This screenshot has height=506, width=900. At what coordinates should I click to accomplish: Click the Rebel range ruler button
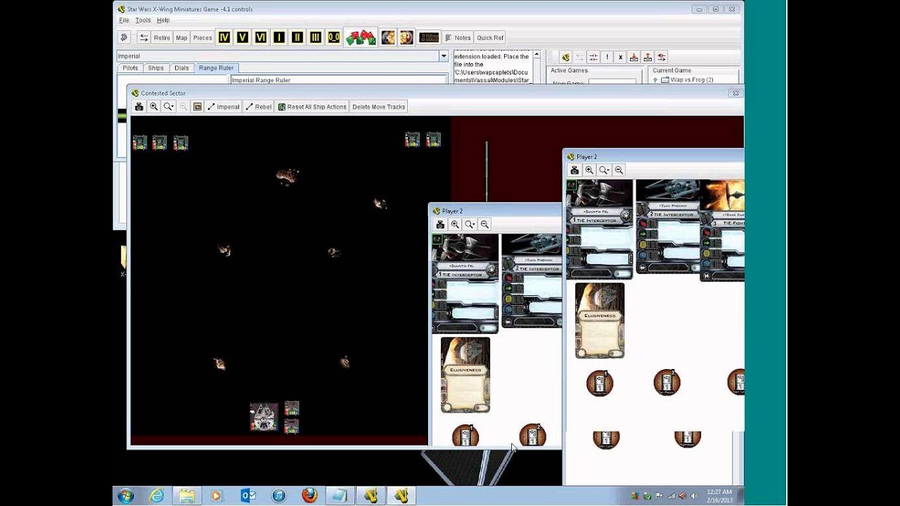tap(259, 107)
